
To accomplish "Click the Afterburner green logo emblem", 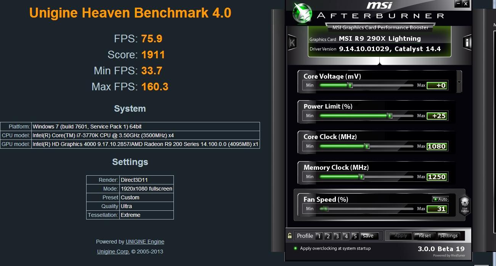I will pos(302,13).
